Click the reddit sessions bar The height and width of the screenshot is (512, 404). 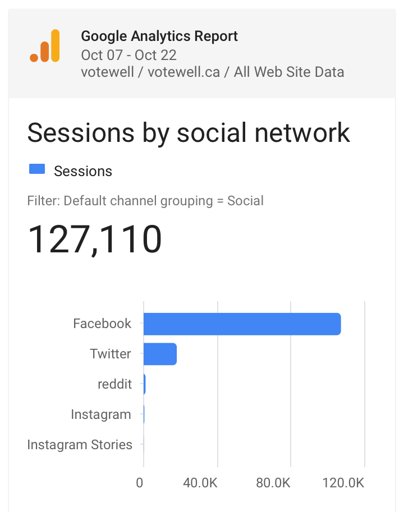pos(144,384)
